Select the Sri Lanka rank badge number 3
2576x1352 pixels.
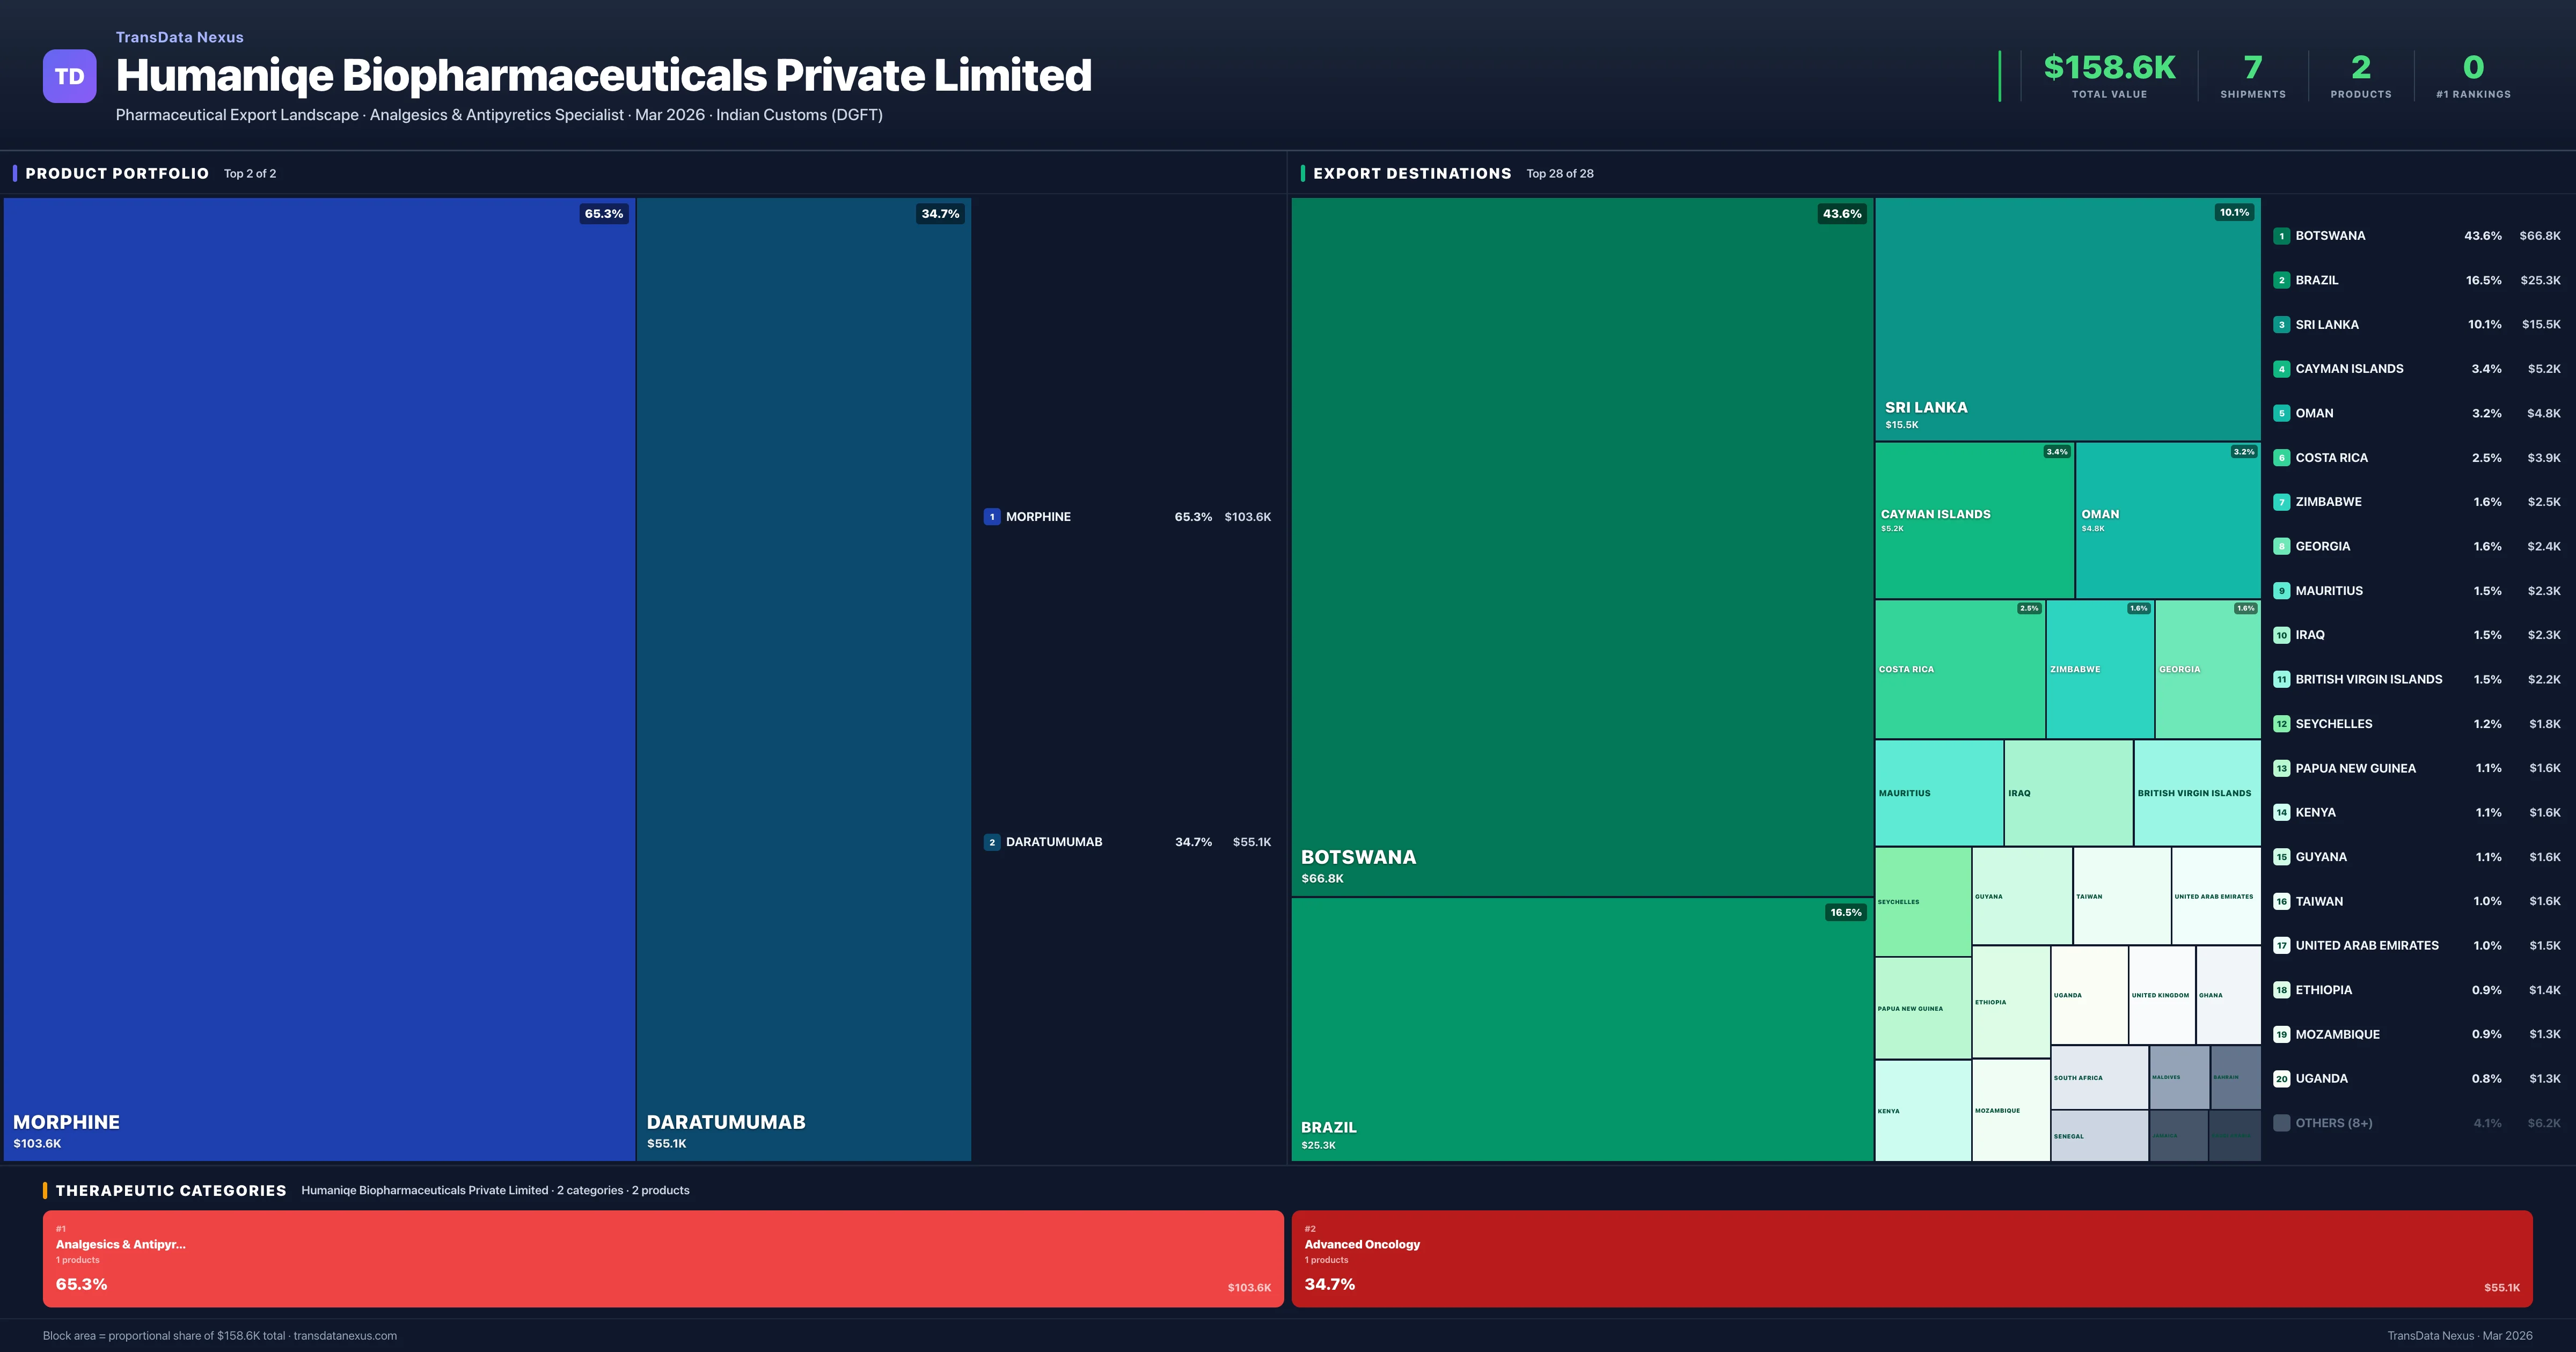pos(2283,324)
